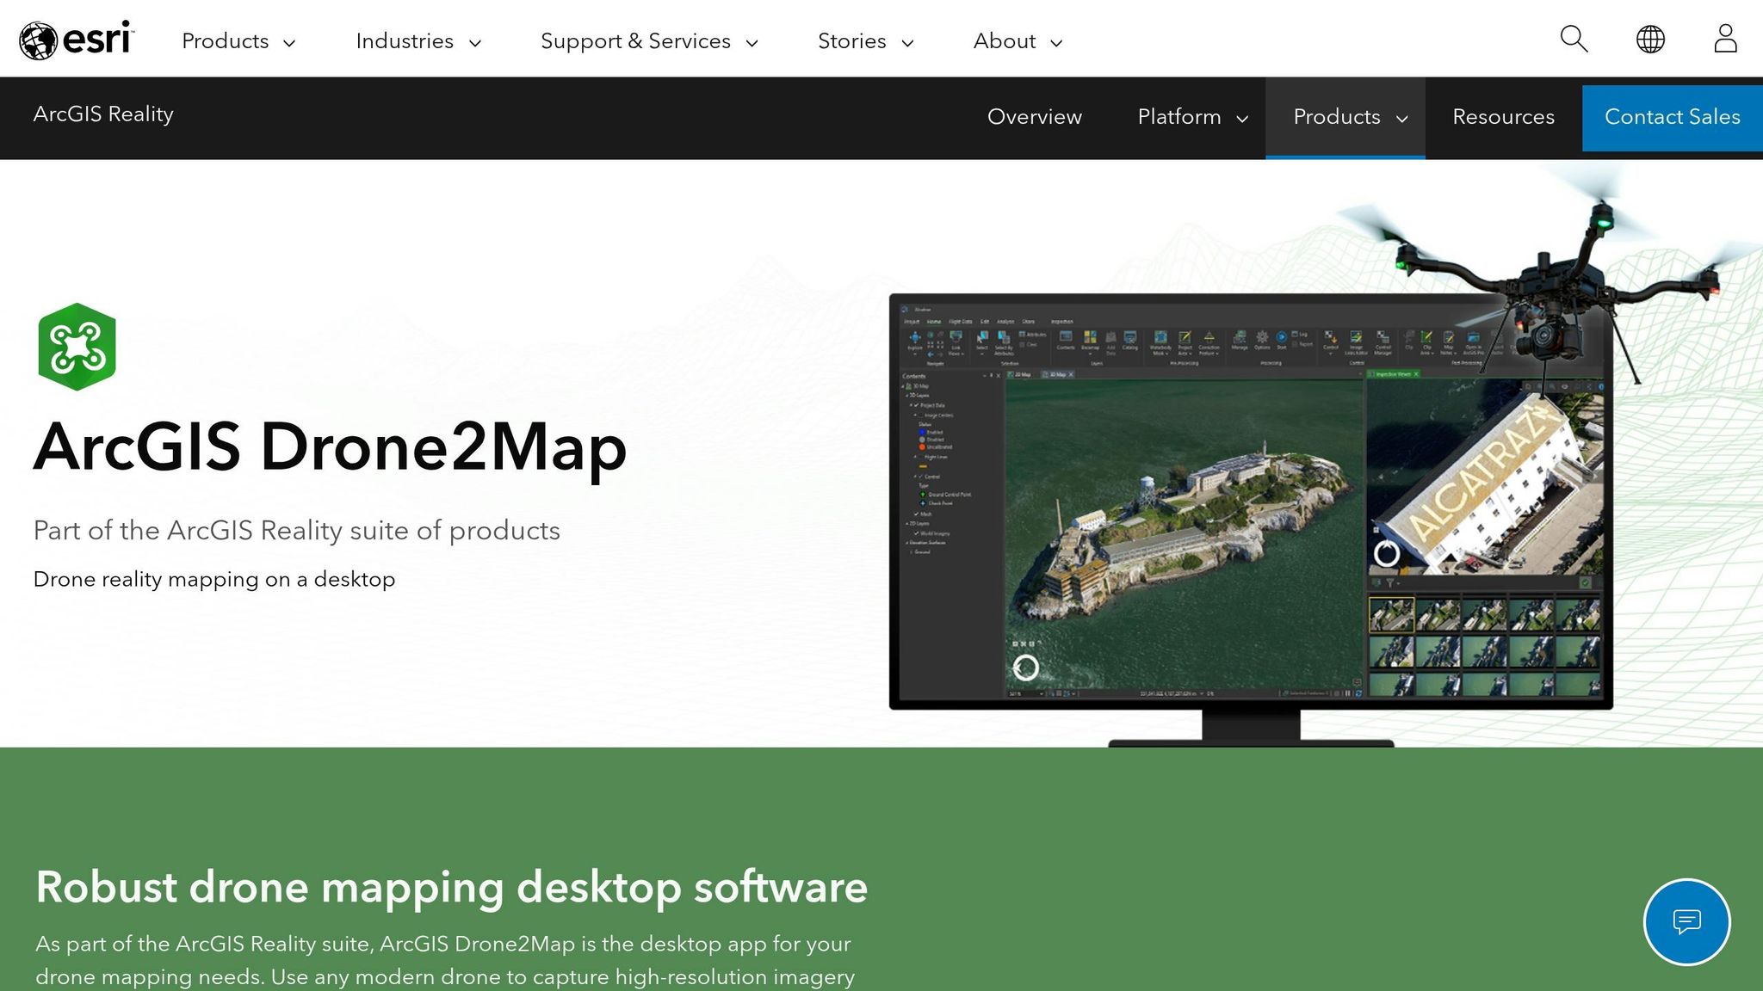Screen dimensions: 1763x991
Task: Click the green Drone2Map hexagon product icon
Action: pos(77,347)
